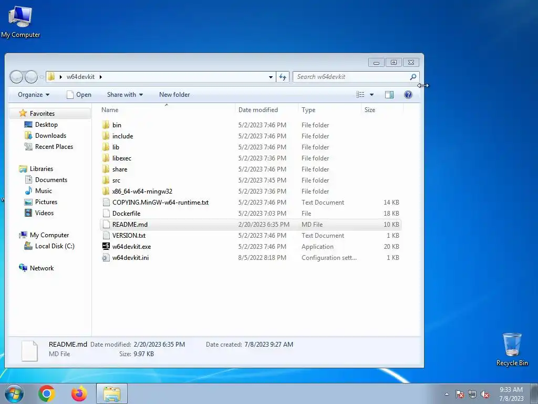Image resolution: width=538 pixels, height=404 pixels.
Task: Show hidden tray icons arrow
Action: tap(447, 394)
